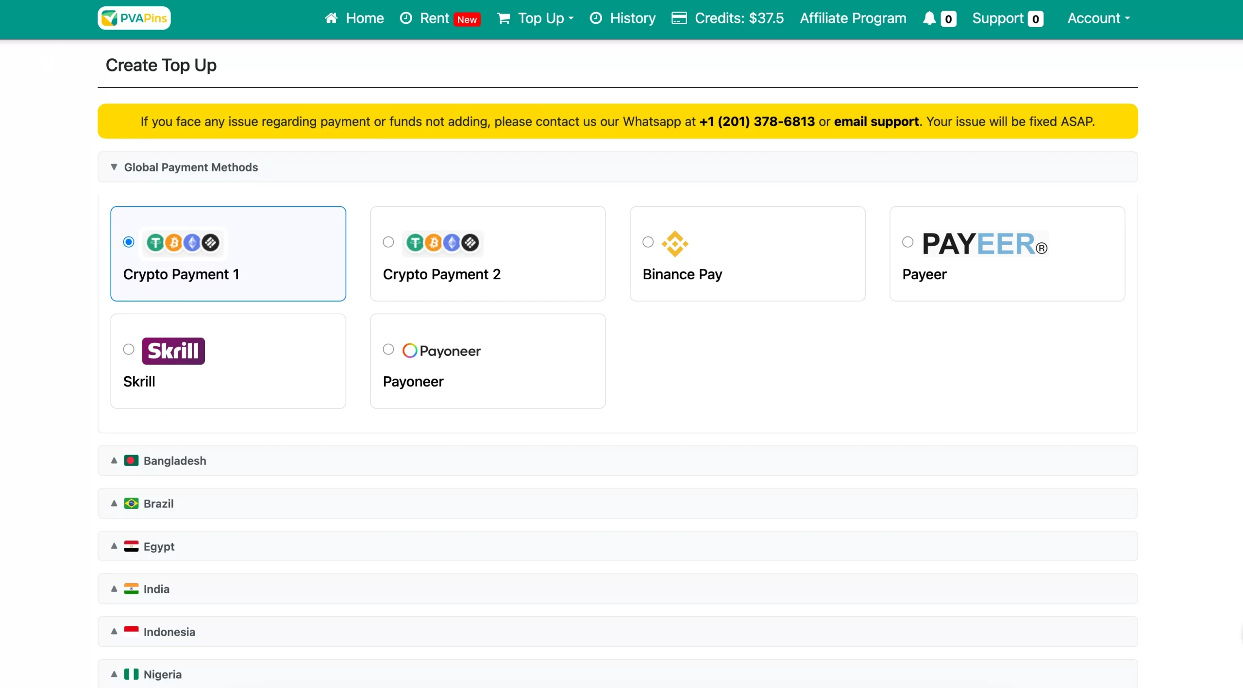The image size is (1243, 688).
Task: Expand the Nigeria payment section
Action: coord(618,674)
